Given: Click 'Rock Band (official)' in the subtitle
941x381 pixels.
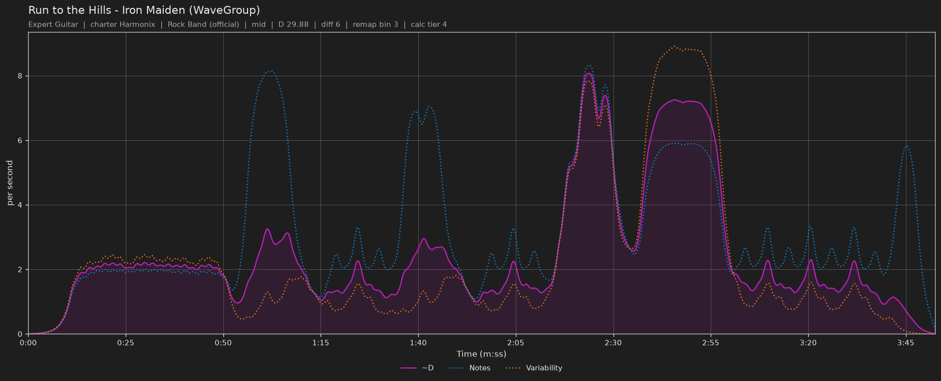Looking at the screenshot, I should point(203,25).
